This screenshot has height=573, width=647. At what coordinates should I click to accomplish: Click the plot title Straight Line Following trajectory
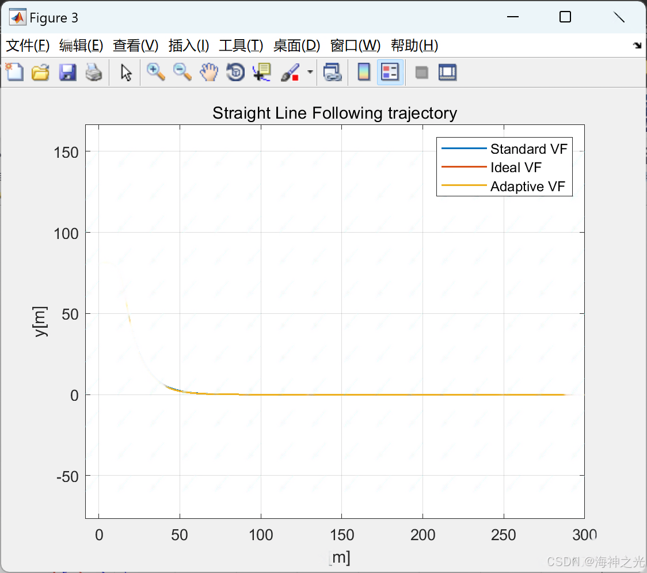(334, 113)
